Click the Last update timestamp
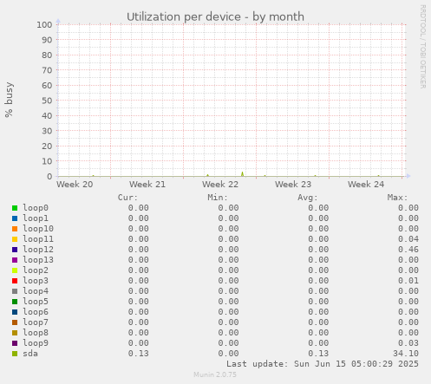 [x=323, y=364]
